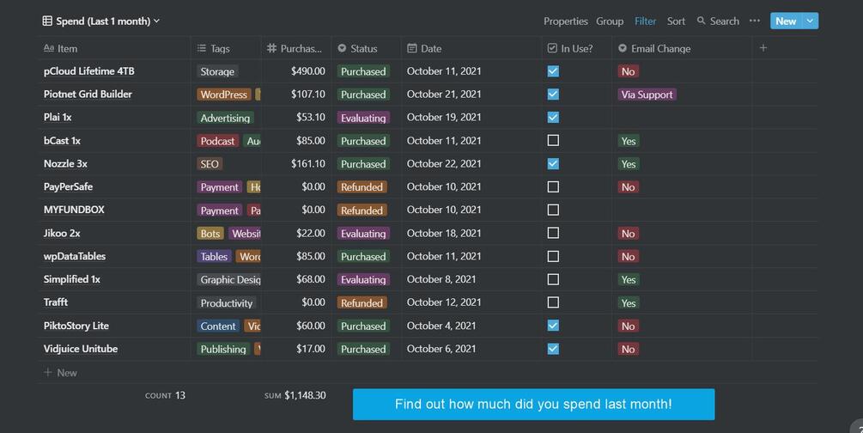Click the Find out how much banner
863x433 pixels.
point(533,405)
